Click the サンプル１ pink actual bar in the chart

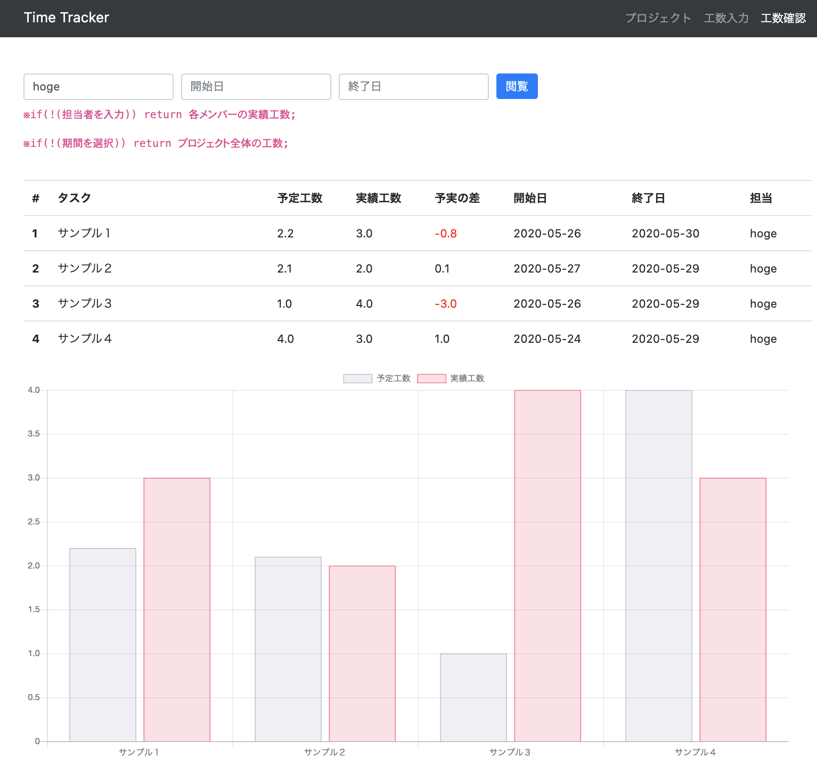click(177, 609)
